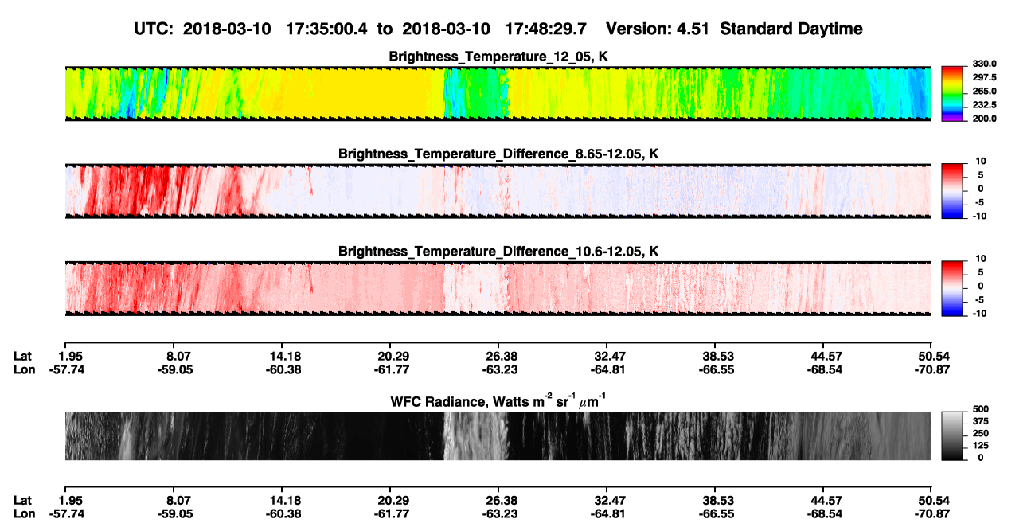Click the 250 label on the radiance colorbar
This screenshot has height=531, width=1035.
980,434
